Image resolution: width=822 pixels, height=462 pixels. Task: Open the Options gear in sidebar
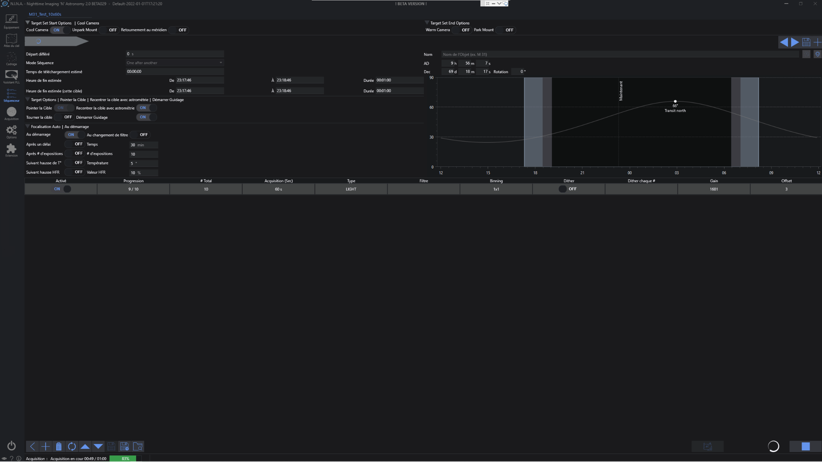tap(11, 132)
